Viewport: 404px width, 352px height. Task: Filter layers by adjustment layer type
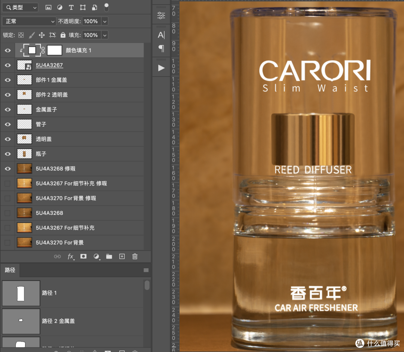(59, 7)
